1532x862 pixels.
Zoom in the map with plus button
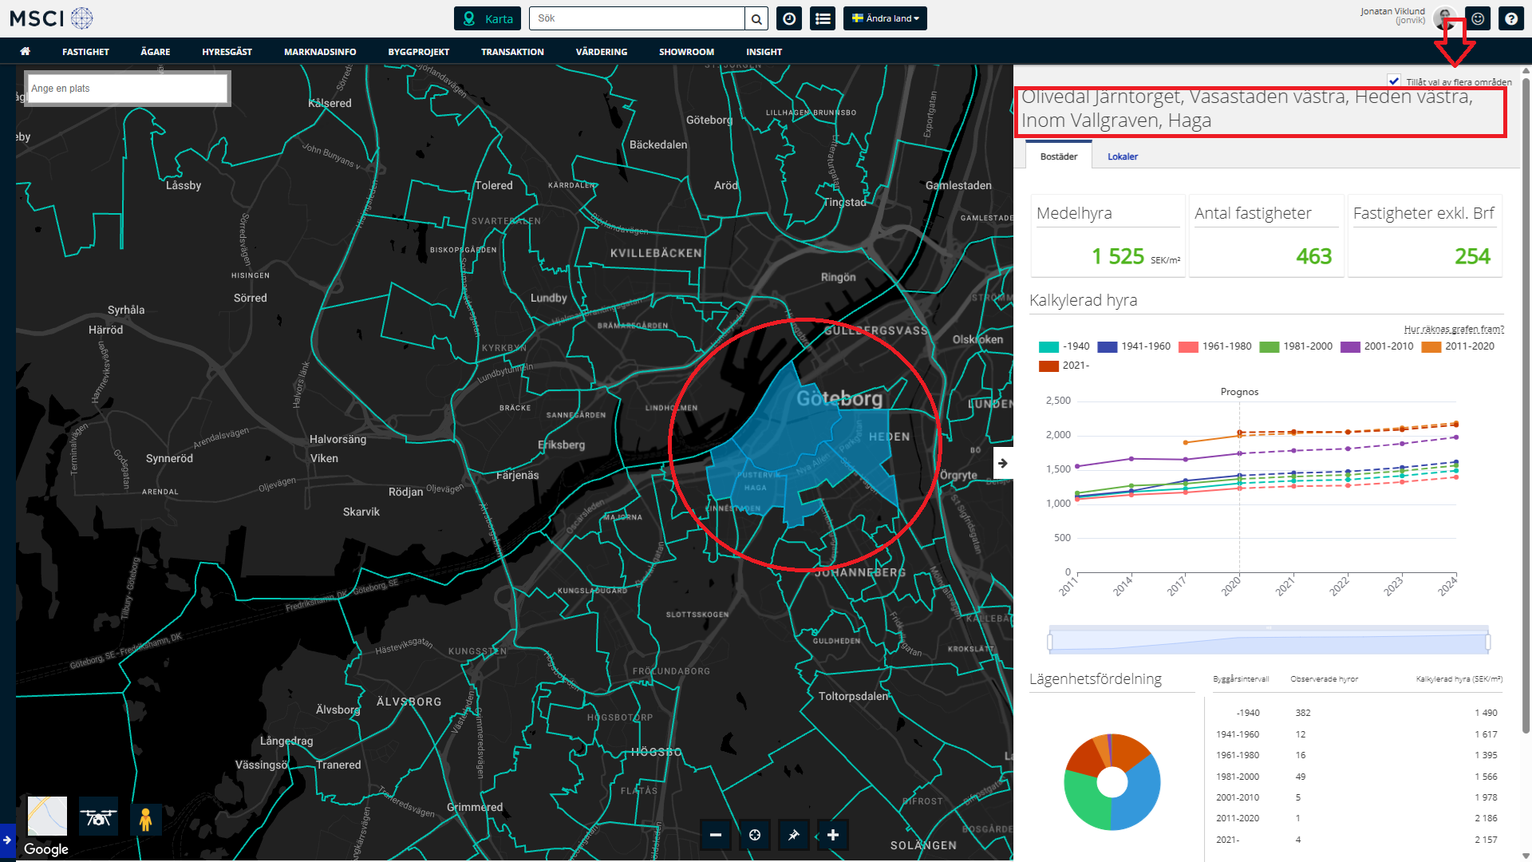tap(833, 835)
